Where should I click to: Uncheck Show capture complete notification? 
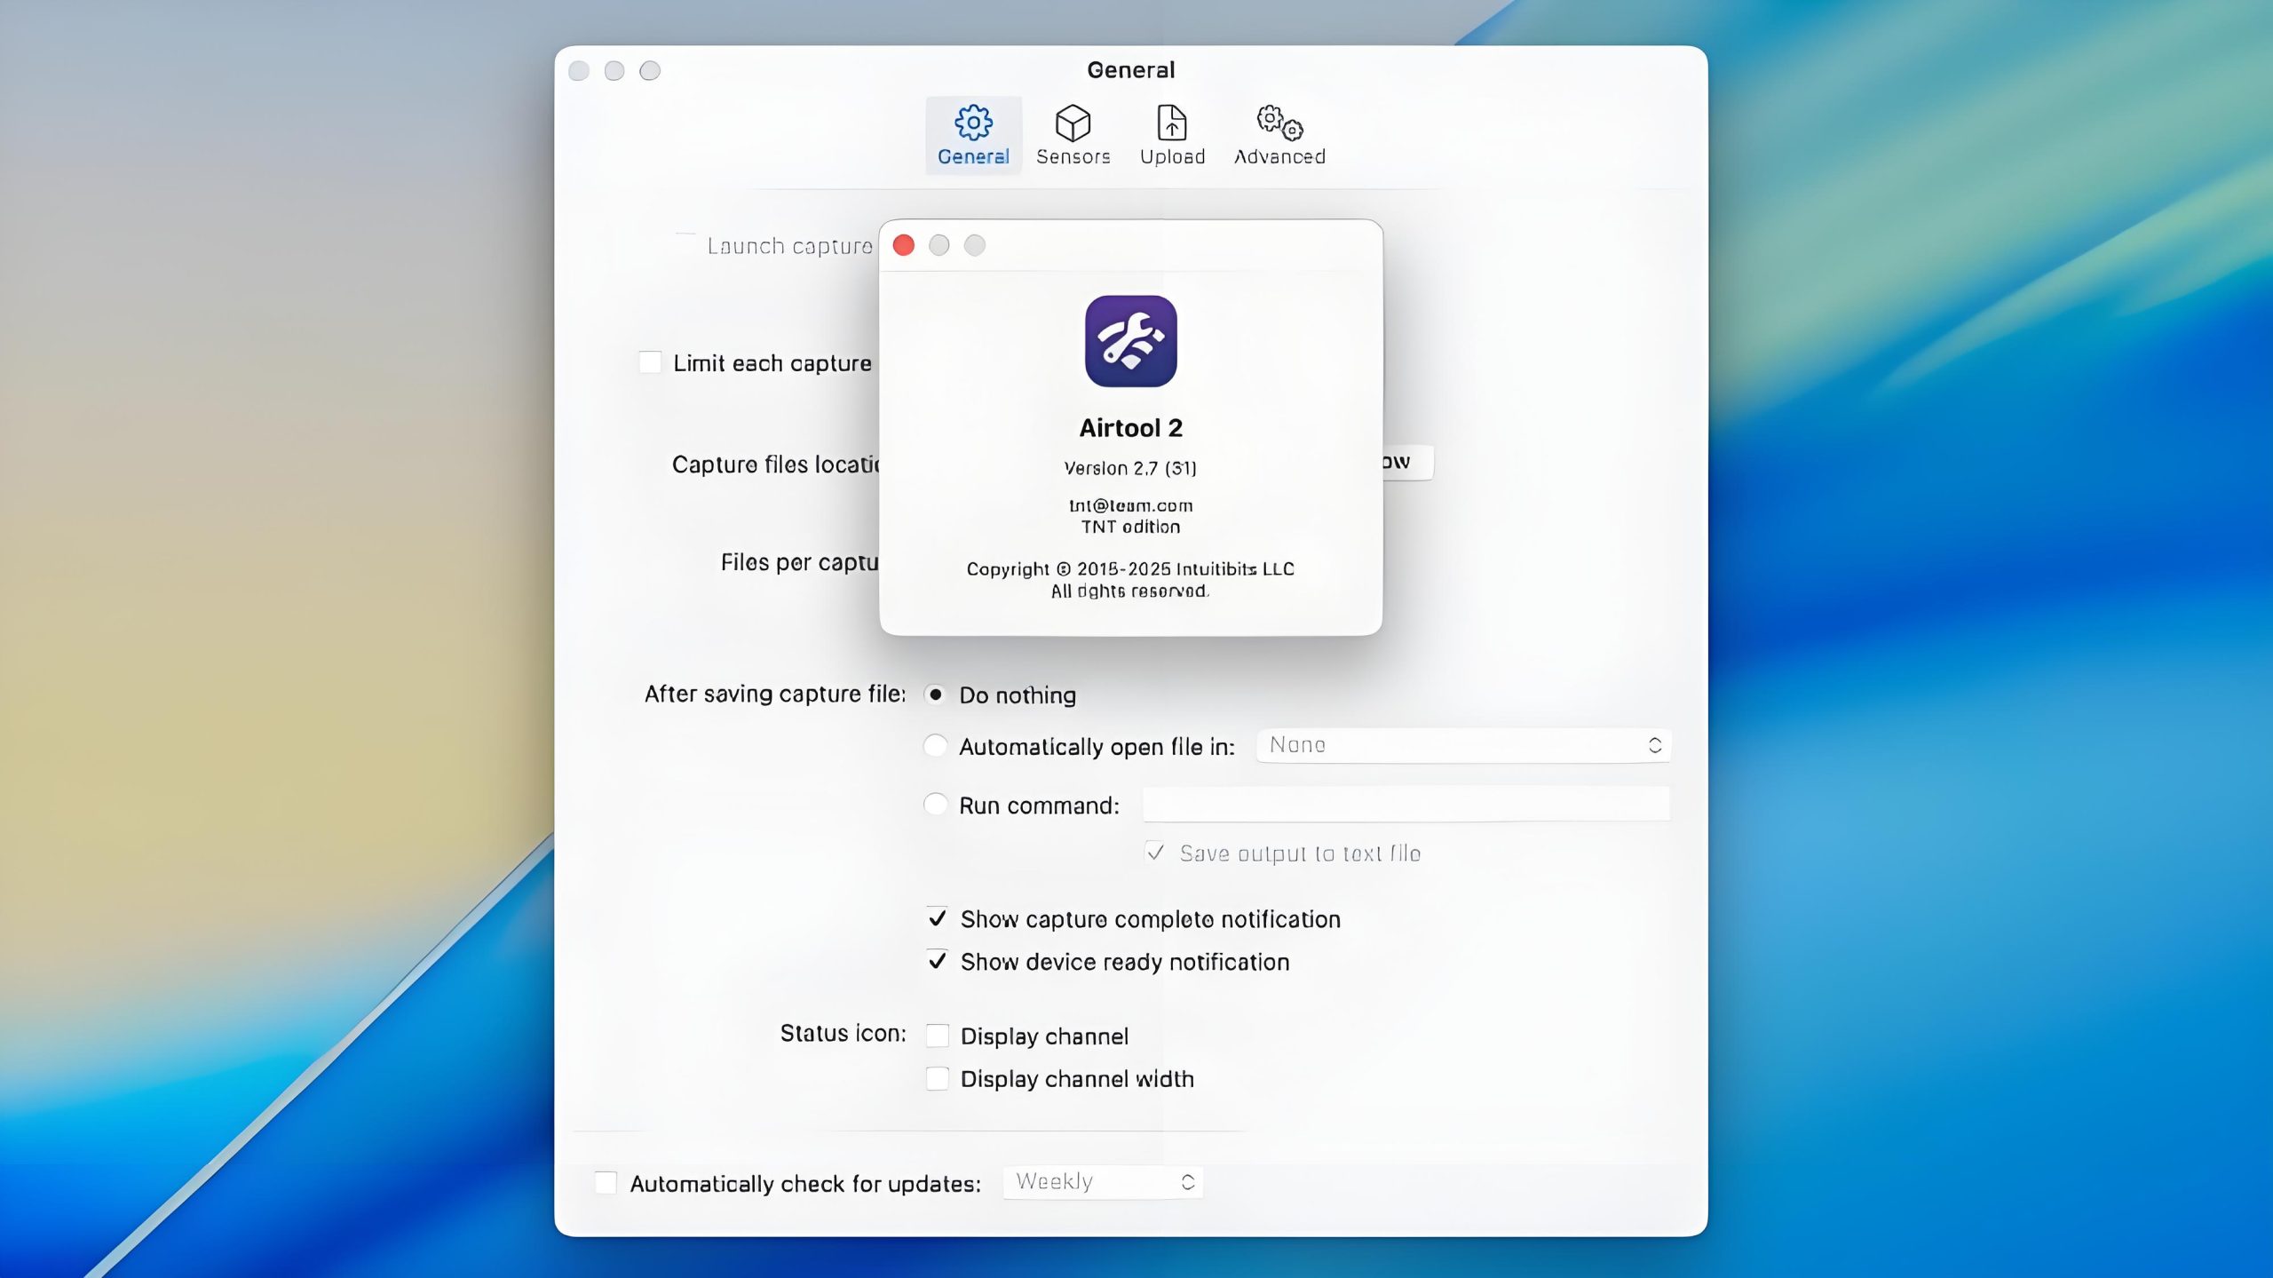[x=937, y=918]
